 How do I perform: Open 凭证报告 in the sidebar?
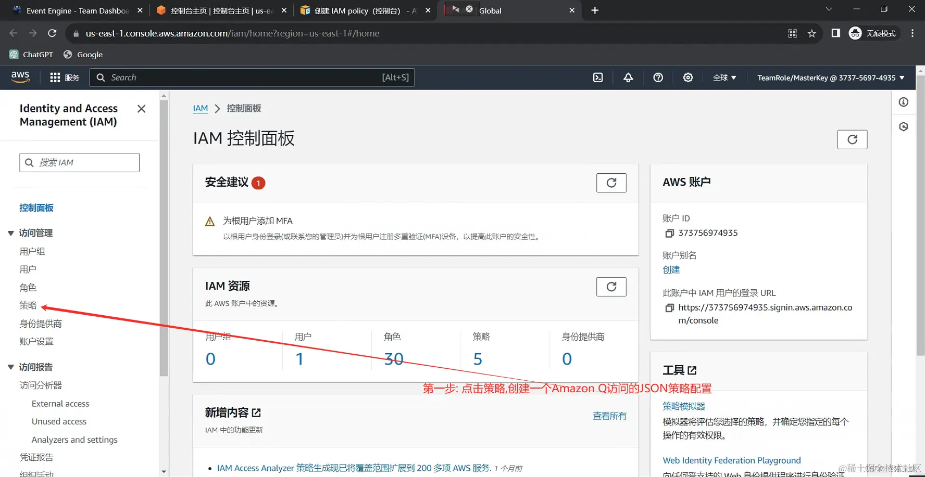pyautogui.click(x=36, y=457)
